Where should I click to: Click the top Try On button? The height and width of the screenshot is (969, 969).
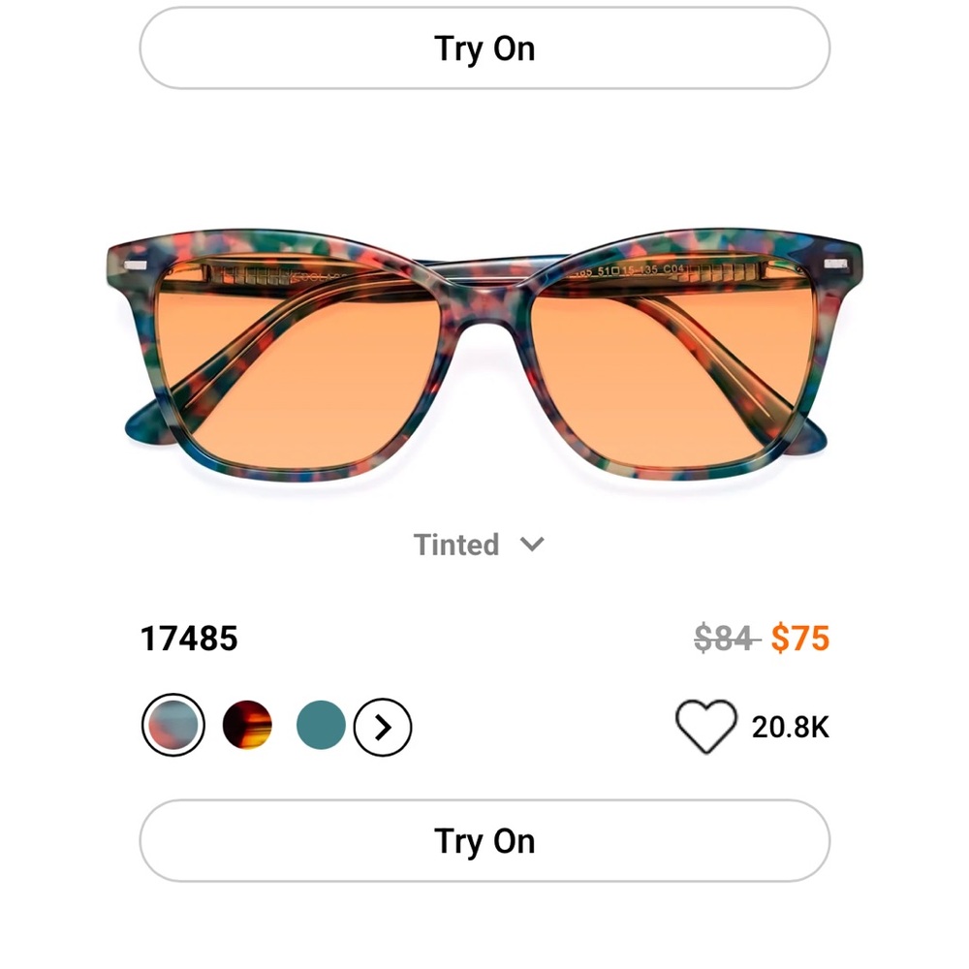coord(484,47)
